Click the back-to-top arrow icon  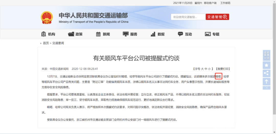tap(267, 81)
